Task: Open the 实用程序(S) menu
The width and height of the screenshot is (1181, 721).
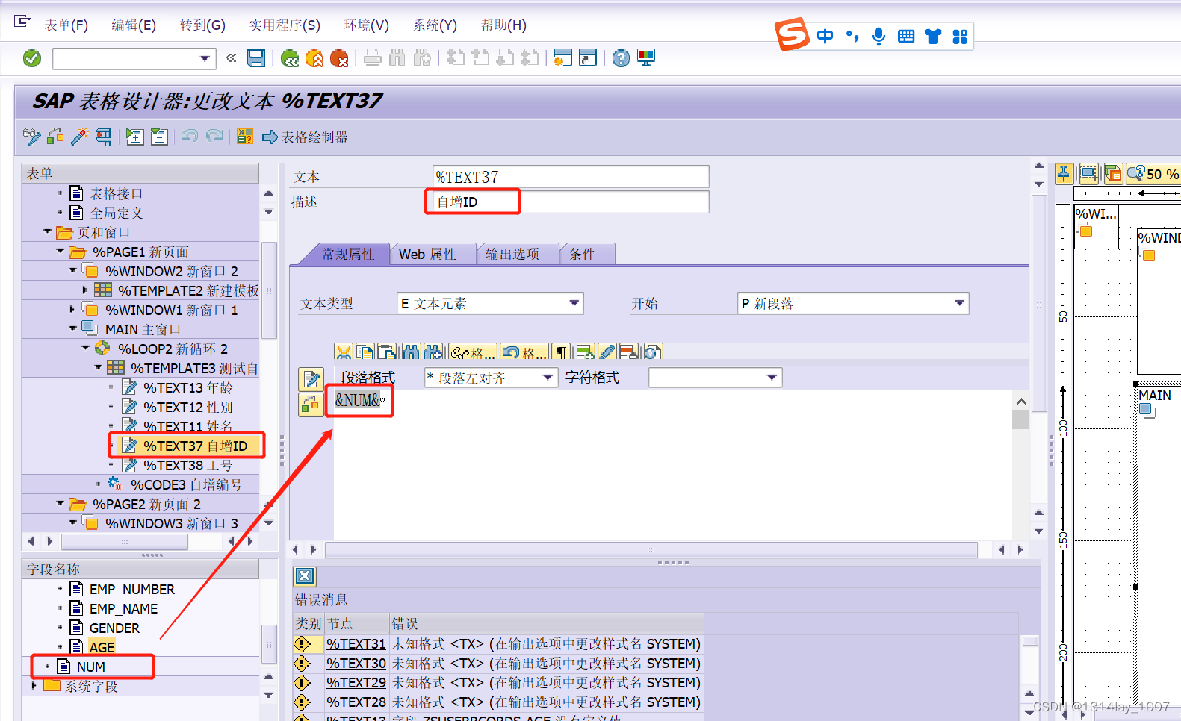Action: coord(285,25)
